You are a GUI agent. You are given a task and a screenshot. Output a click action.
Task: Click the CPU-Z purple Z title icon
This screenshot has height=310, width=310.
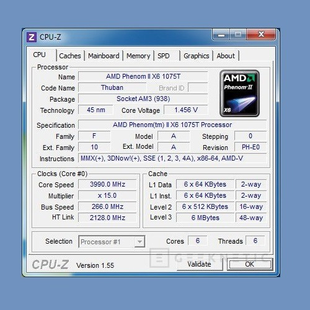[x=32, y=37]
